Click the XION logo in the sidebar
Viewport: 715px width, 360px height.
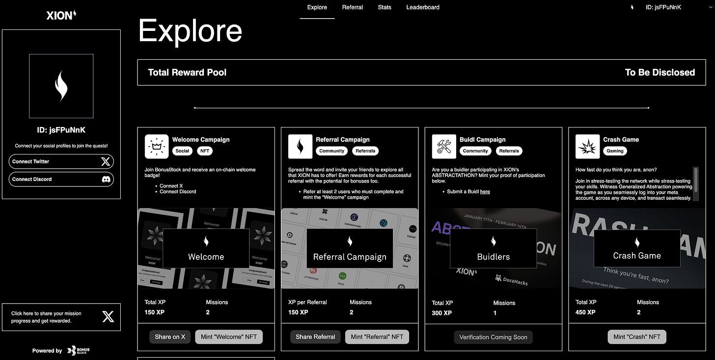coord(61,15)
